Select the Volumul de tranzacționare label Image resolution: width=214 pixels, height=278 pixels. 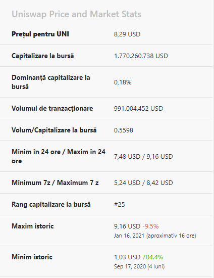pyautogui.click(x=52, y=108)
